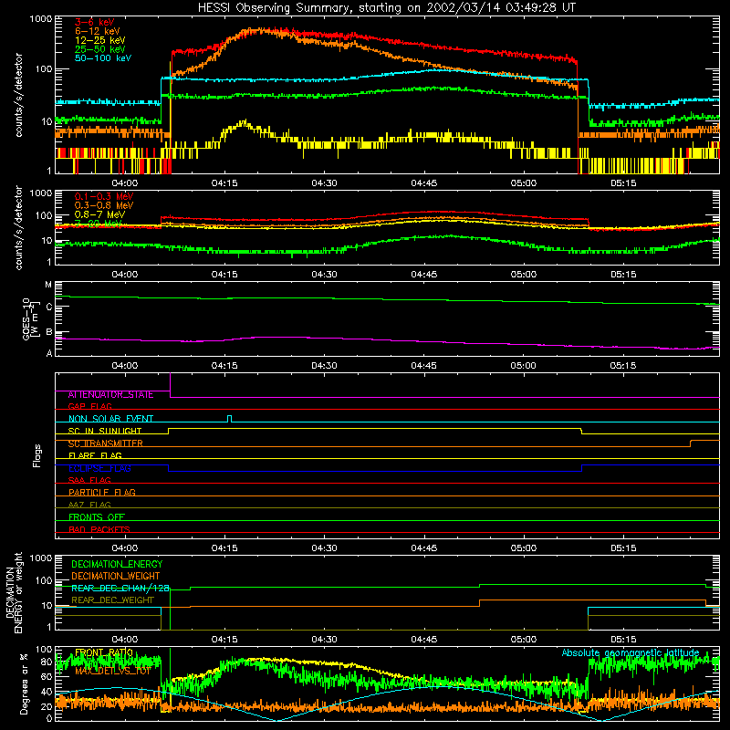Click the REAR_DEC_CHAN/128 legend label

120,589
